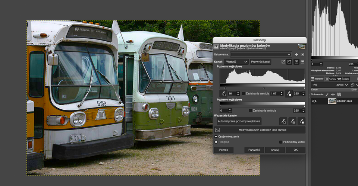Image resolution: width=358 pixels, height=186 pixels.
Task: Click Mediana value 0,424 in histogram panel
Action: [338, 73]
